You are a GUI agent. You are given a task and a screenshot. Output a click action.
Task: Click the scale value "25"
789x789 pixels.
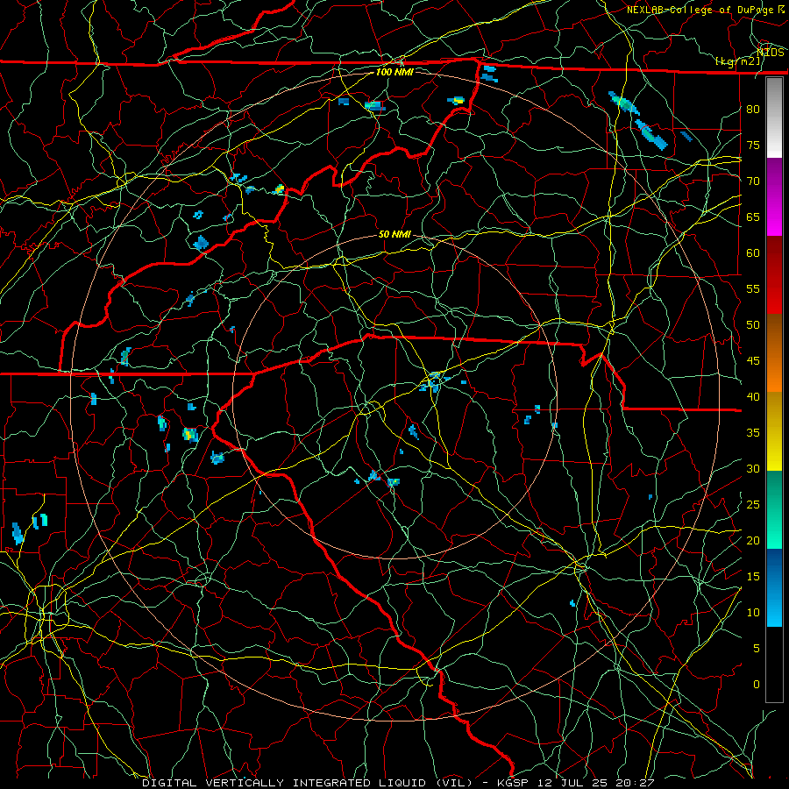pos(753,505)
